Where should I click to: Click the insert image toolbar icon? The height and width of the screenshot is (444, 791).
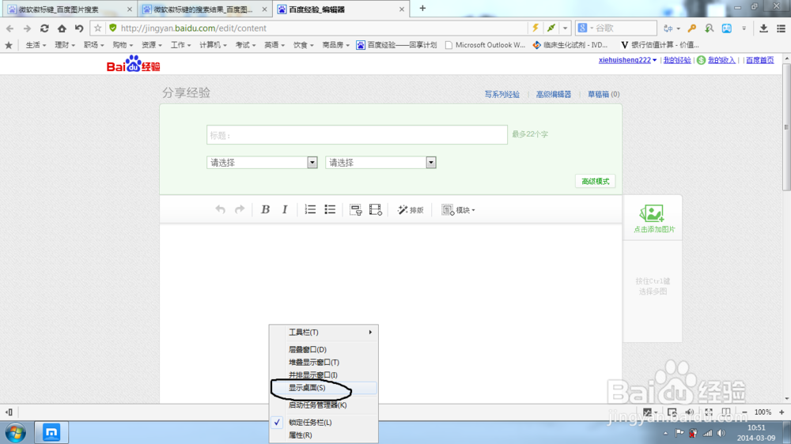pos(356,210)
